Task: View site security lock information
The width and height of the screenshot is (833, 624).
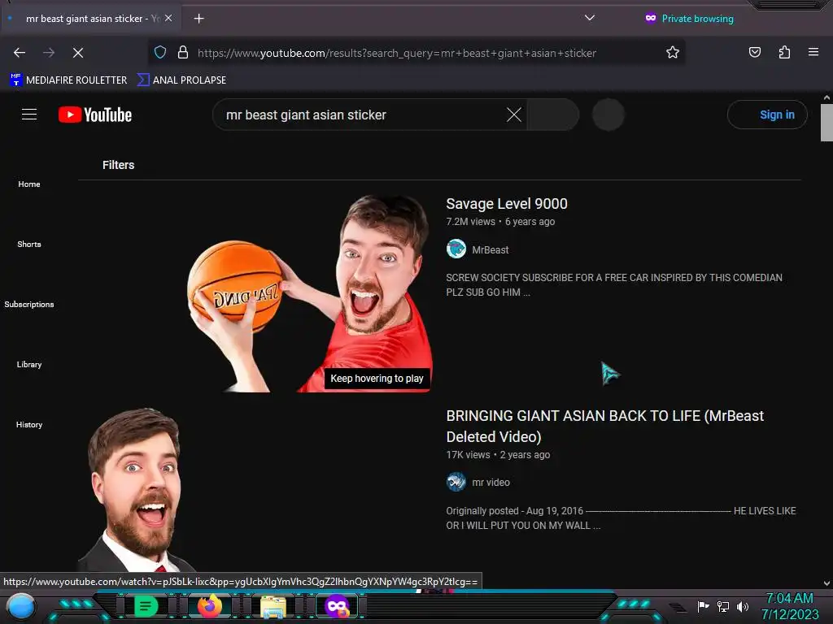Action: tap(183, 53)
